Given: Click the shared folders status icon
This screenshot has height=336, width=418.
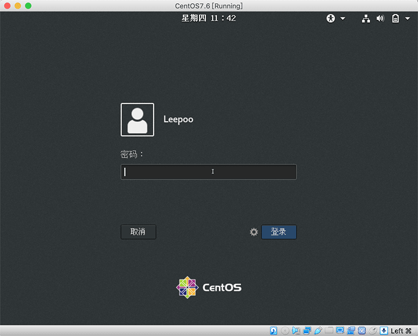Looking at the screenshot, I should pyautogui.click(x=329, y=330).
